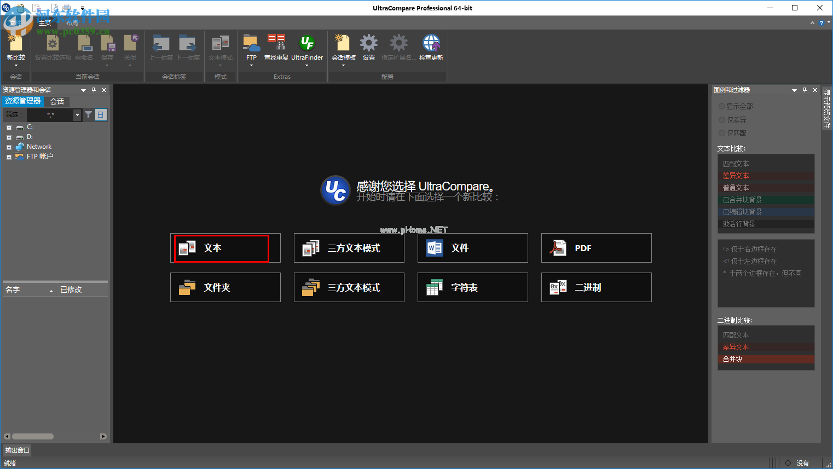
Task: Expand the C: drive node
Action: click(9, 128)
